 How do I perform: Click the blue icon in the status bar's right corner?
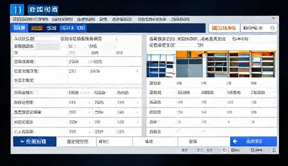coord(274,150)
